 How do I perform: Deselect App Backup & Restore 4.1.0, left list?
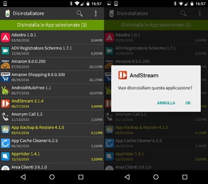pos(51,130)
